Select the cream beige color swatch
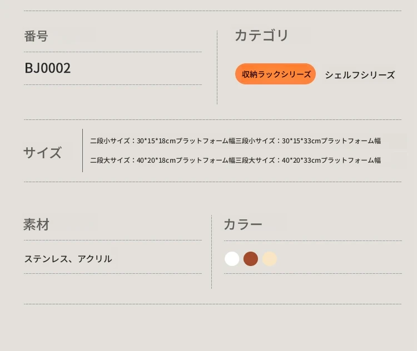The width and height of the screenshot is (417, 351). (270, 259)
